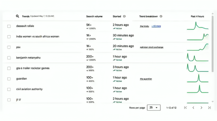Go to first page arrow icon

pos(185,108)
